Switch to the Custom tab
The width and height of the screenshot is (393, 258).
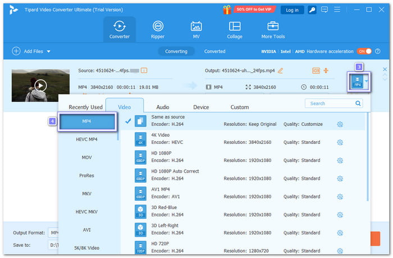click(x=240, y=107)
